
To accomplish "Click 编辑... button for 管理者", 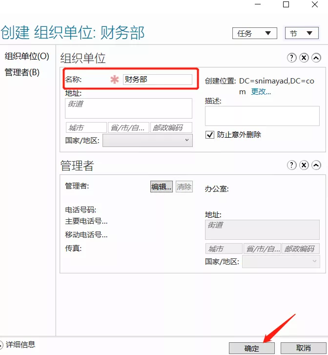I will coord(161,187).
